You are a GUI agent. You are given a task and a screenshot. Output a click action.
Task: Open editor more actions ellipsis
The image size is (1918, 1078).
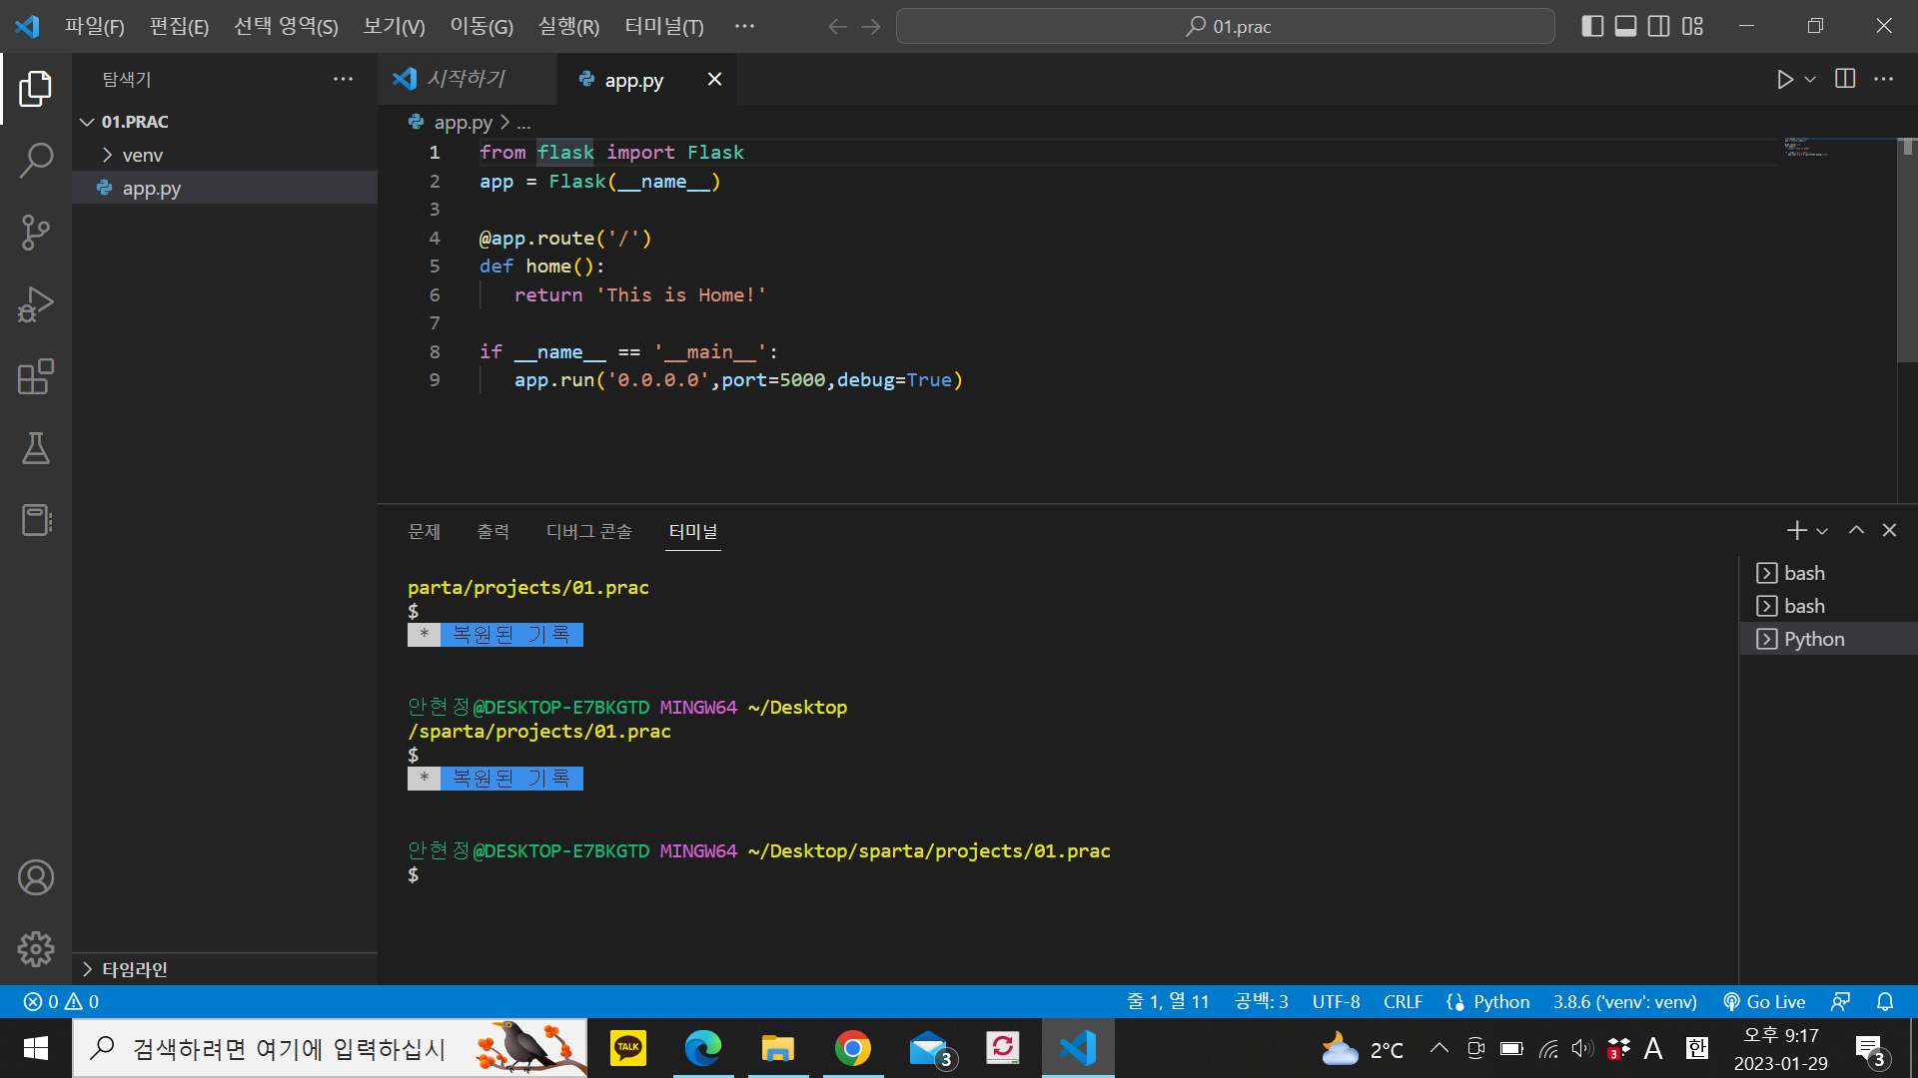pos(1883,79)
